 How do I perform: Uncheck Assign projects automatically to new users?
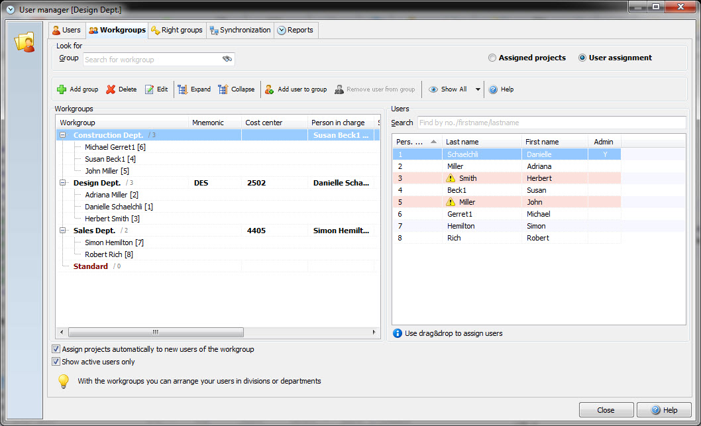56,349
